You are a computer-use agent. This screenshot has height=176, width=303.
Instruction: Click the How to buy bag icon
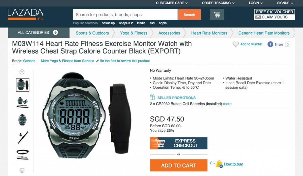219,164
